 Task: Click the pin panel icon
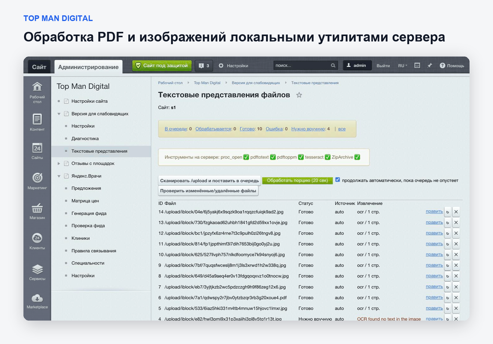(x=430, y=65)
